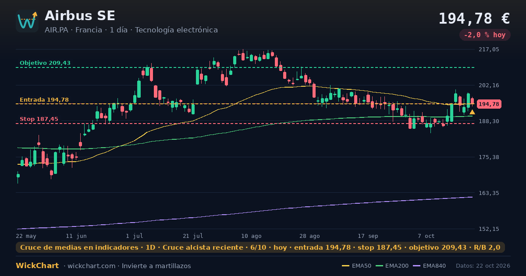The image size is (526, 276).
Task: Select the Entrada 194,78 level label
Action: 44,100
